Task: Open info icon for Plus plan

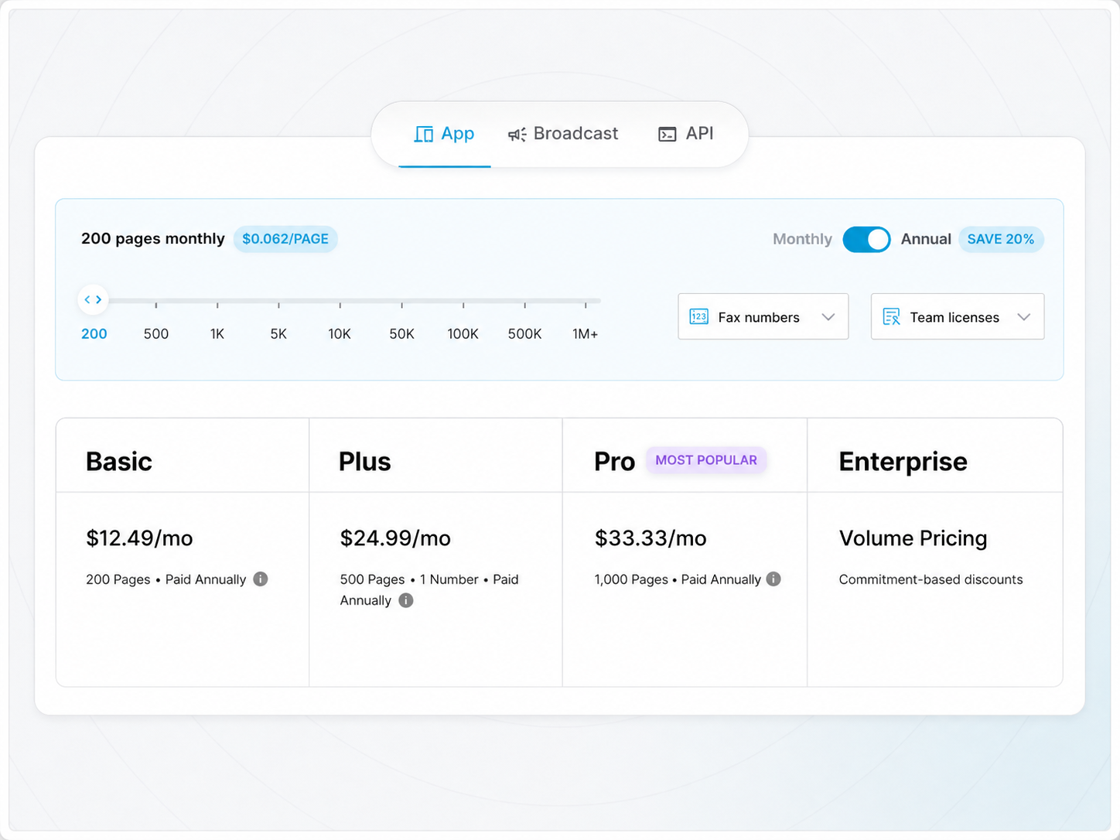Action: 406,600
